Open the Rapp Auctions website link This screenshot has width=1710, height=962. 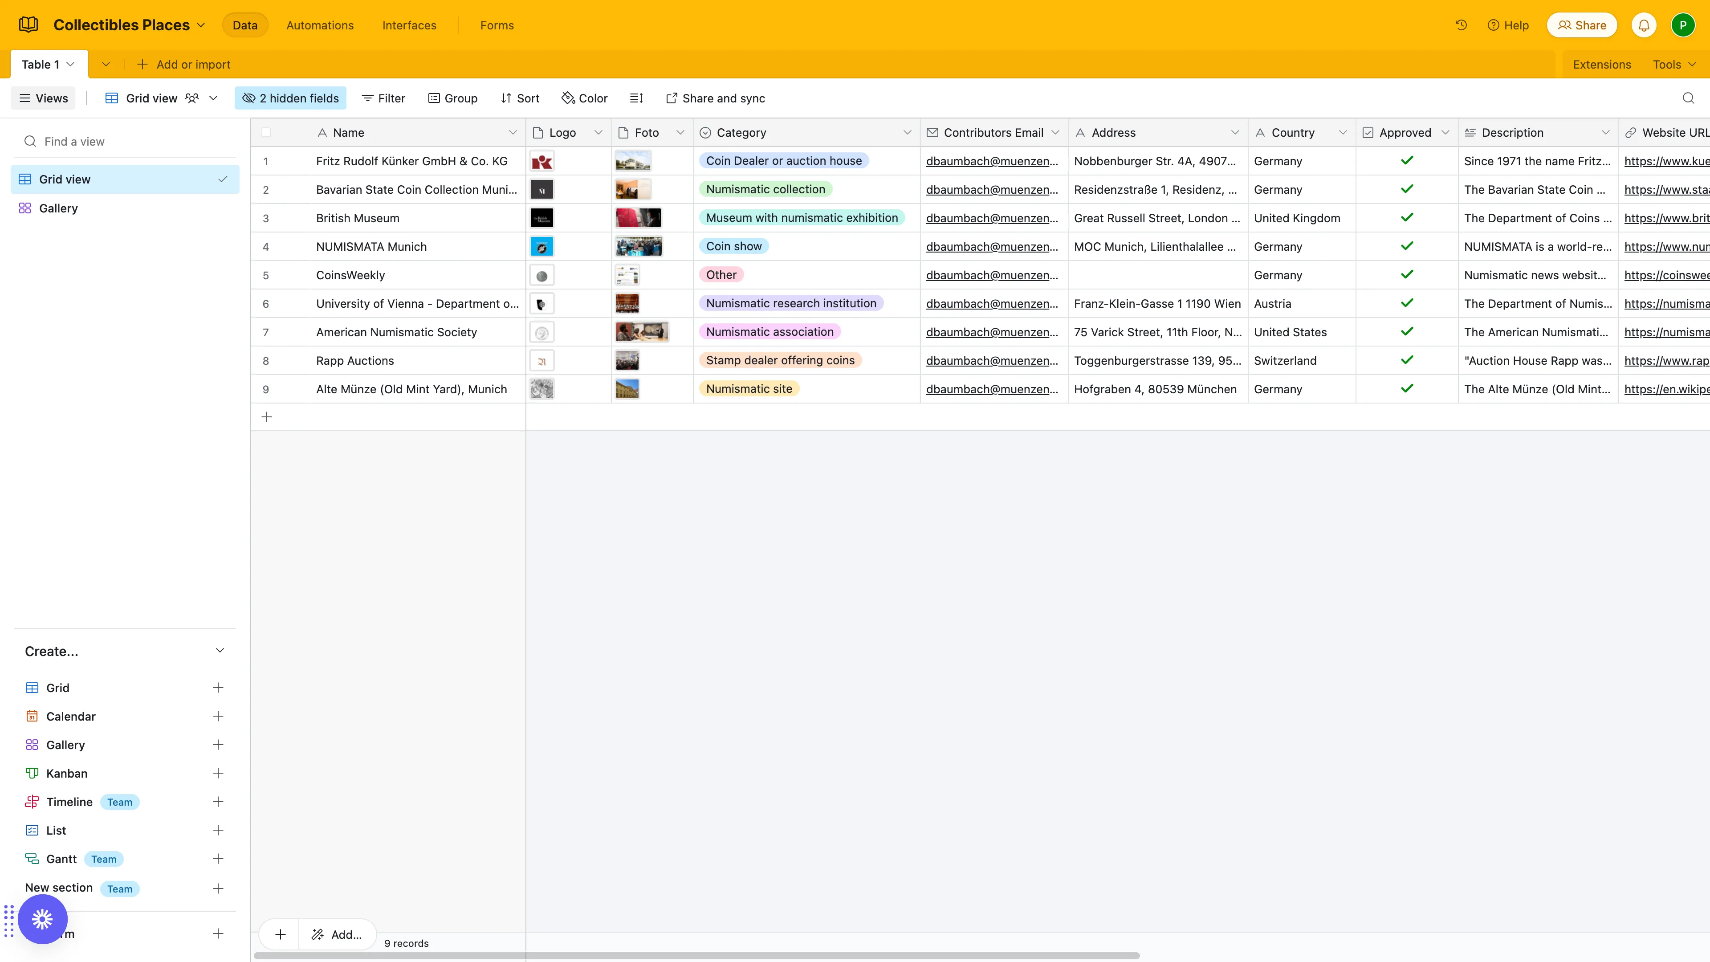click(x=1666, y=360)
